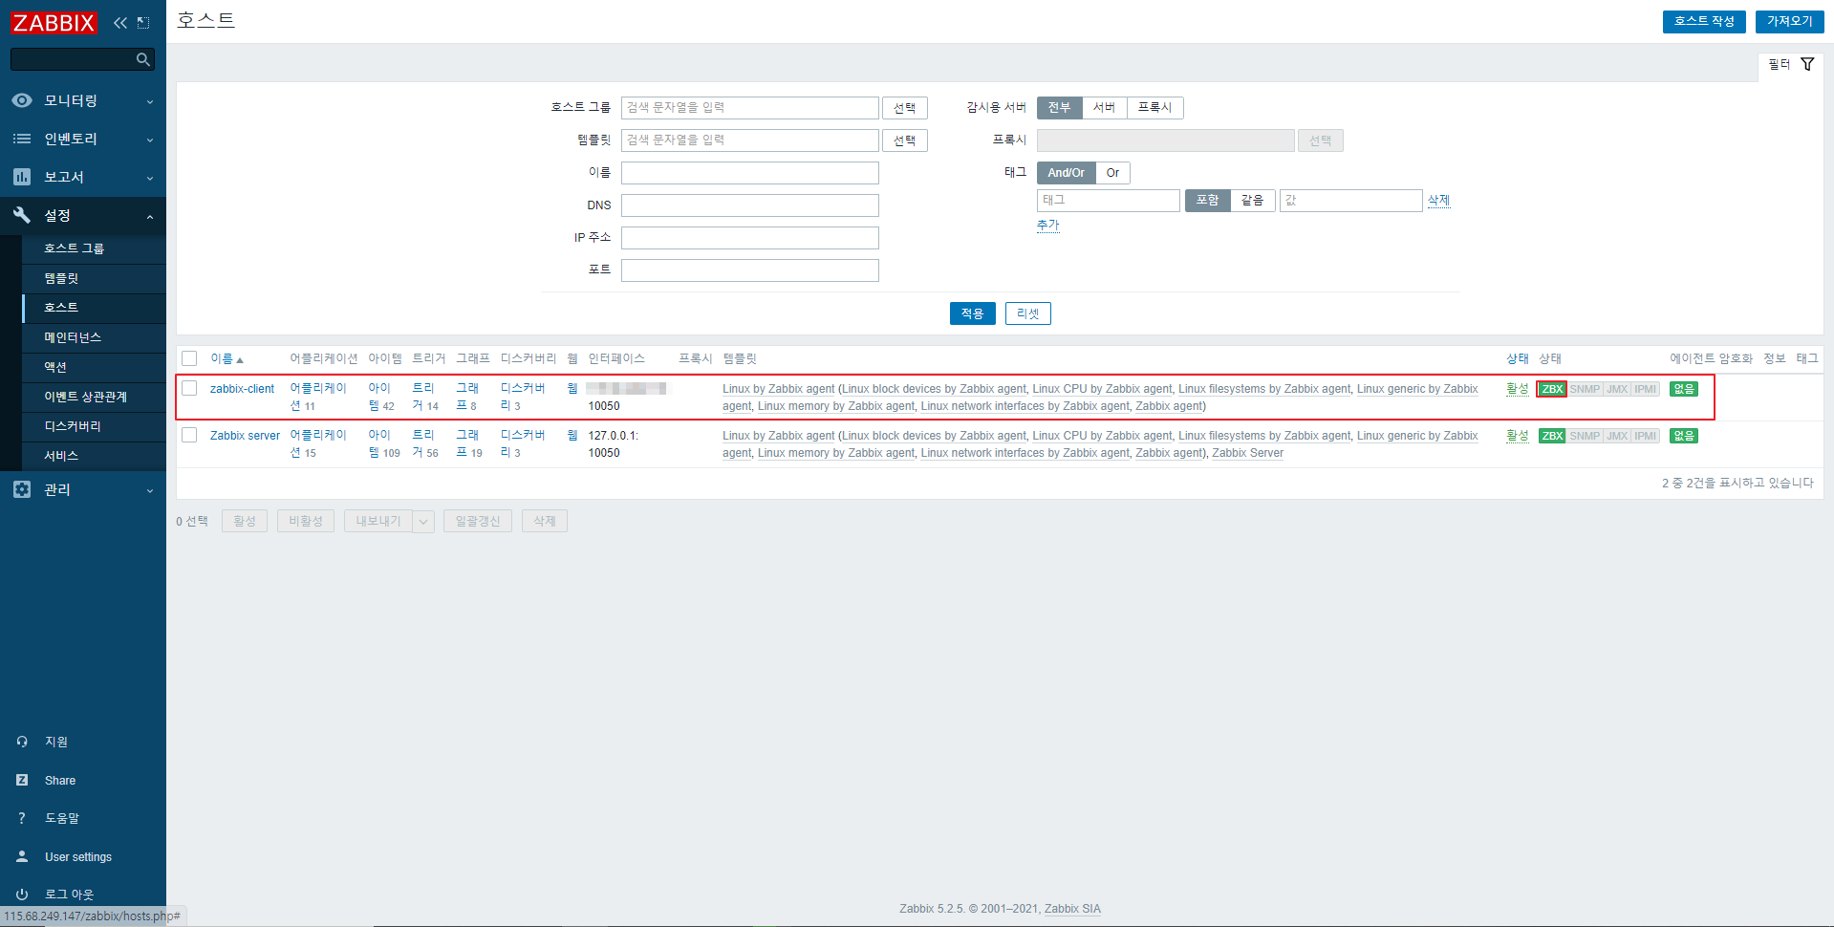This screenshot has height=927, width=1834.
Task: Select 같음 tag operator
Action: coord(1252,200)
